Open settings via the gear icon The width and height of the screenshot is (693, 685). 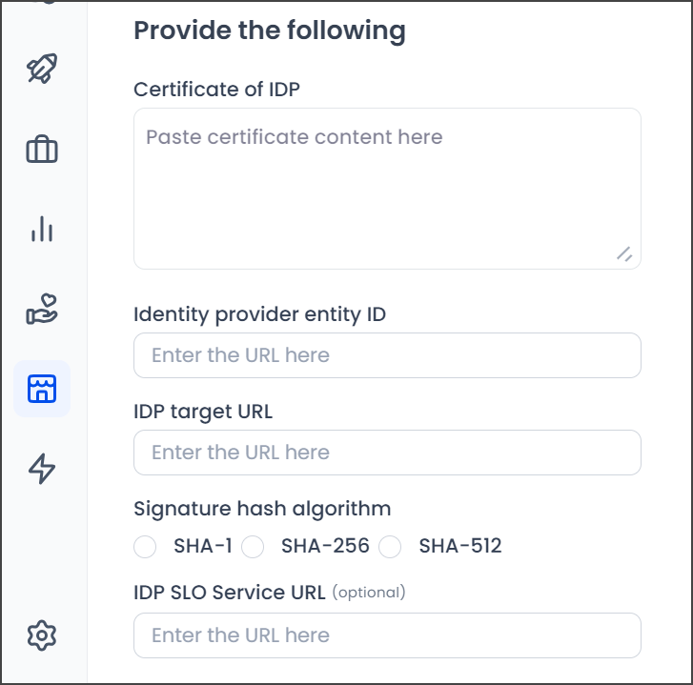click(x=42, y=635)
